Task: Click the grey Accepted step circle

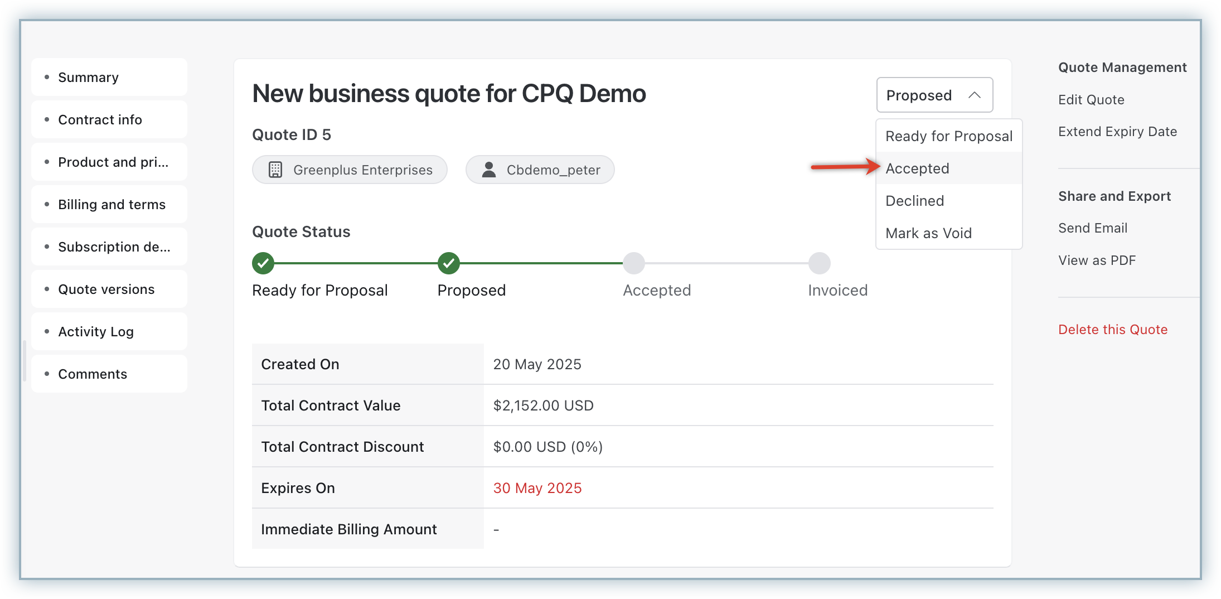Action: [x=633, y=263]
